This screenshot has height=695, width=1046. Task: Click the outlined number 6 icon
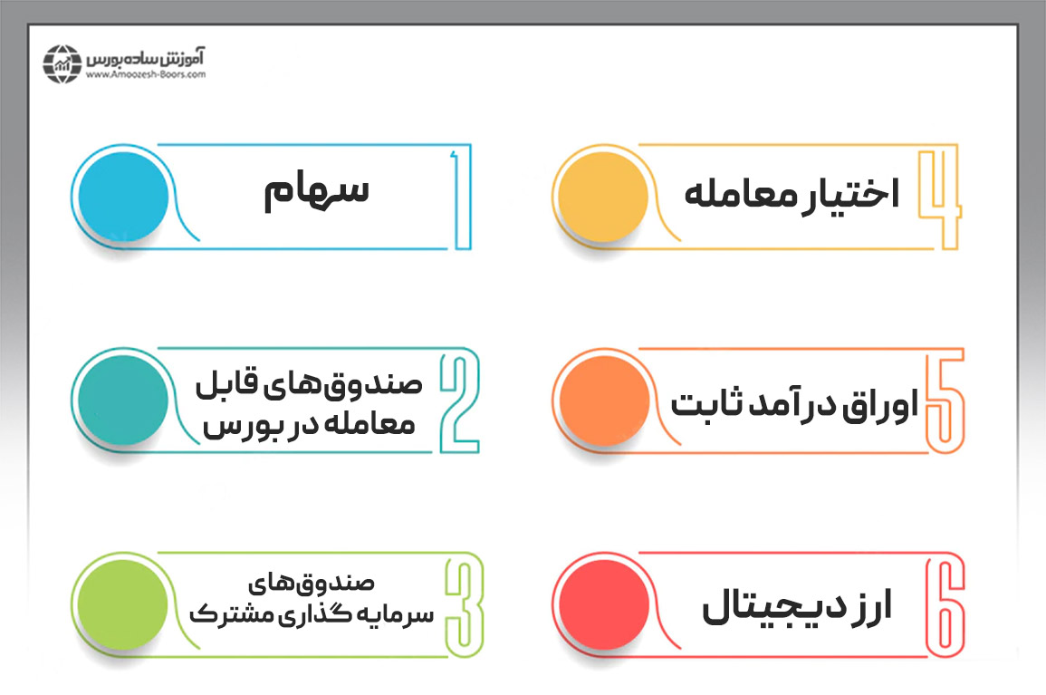tap(943, 605)
